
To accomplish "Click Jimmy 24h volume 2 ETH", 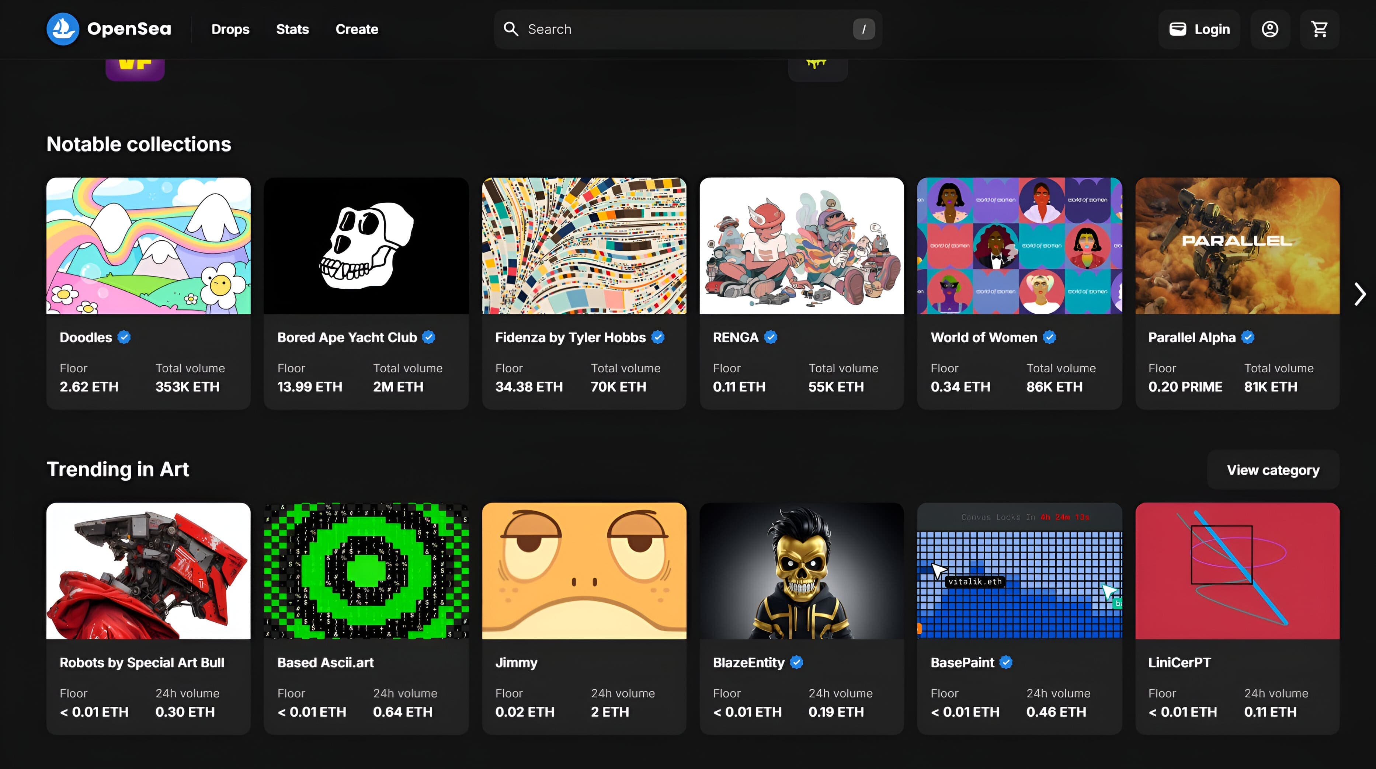I will (x=609, y=712).
